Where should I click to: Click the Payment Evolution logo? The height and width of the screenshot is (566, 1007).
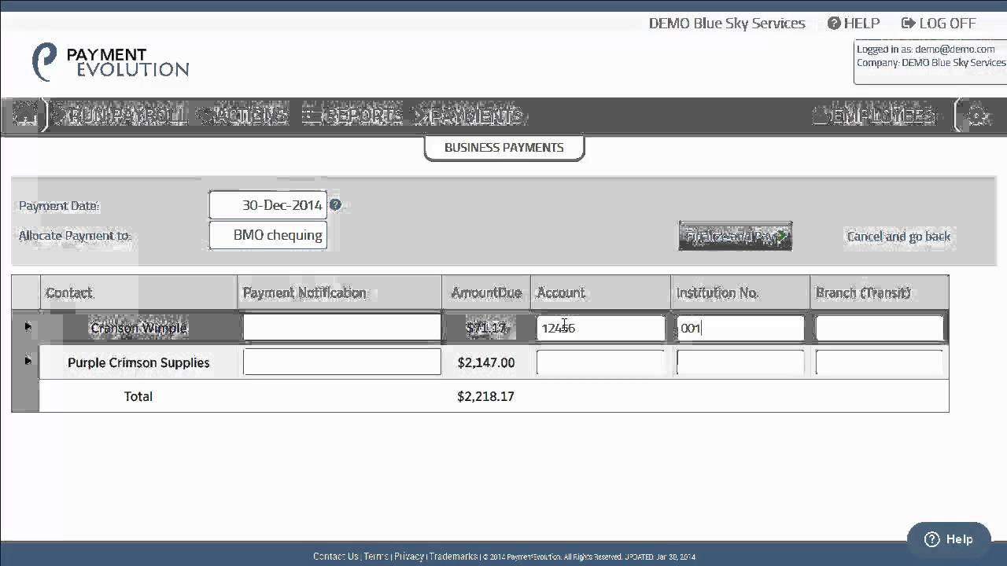(x=110, y=62)
